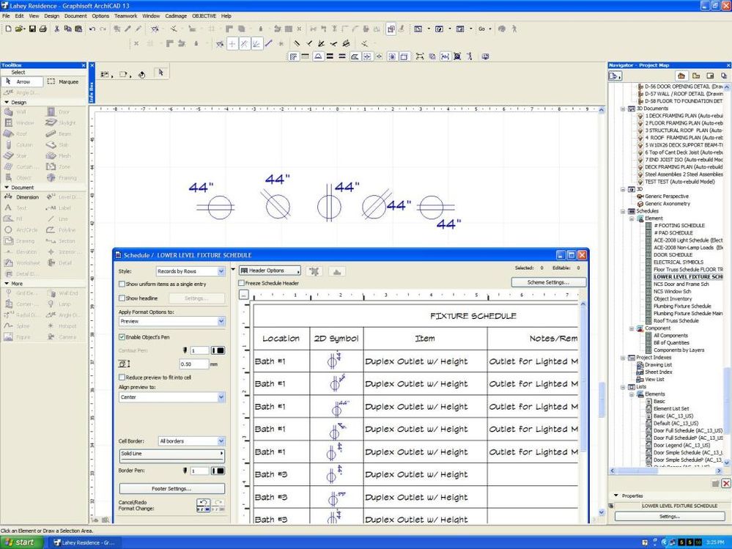Open the Cadimage menu
Viewport: 732px width, 549px height.
[x=176, y=15]
